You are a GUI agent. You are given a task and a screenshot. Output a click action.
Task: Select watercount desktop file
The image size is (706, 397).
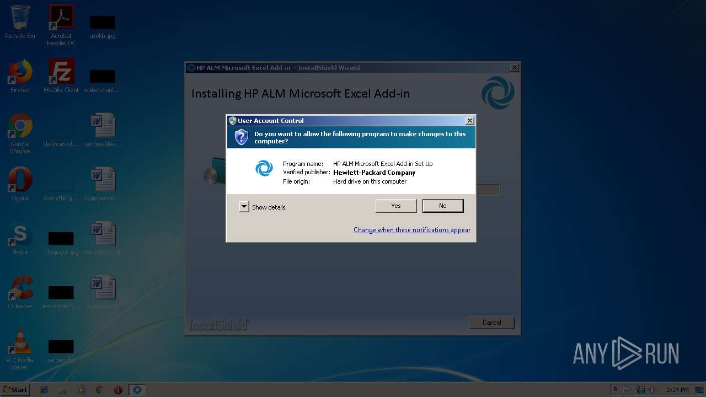(103, 80)
